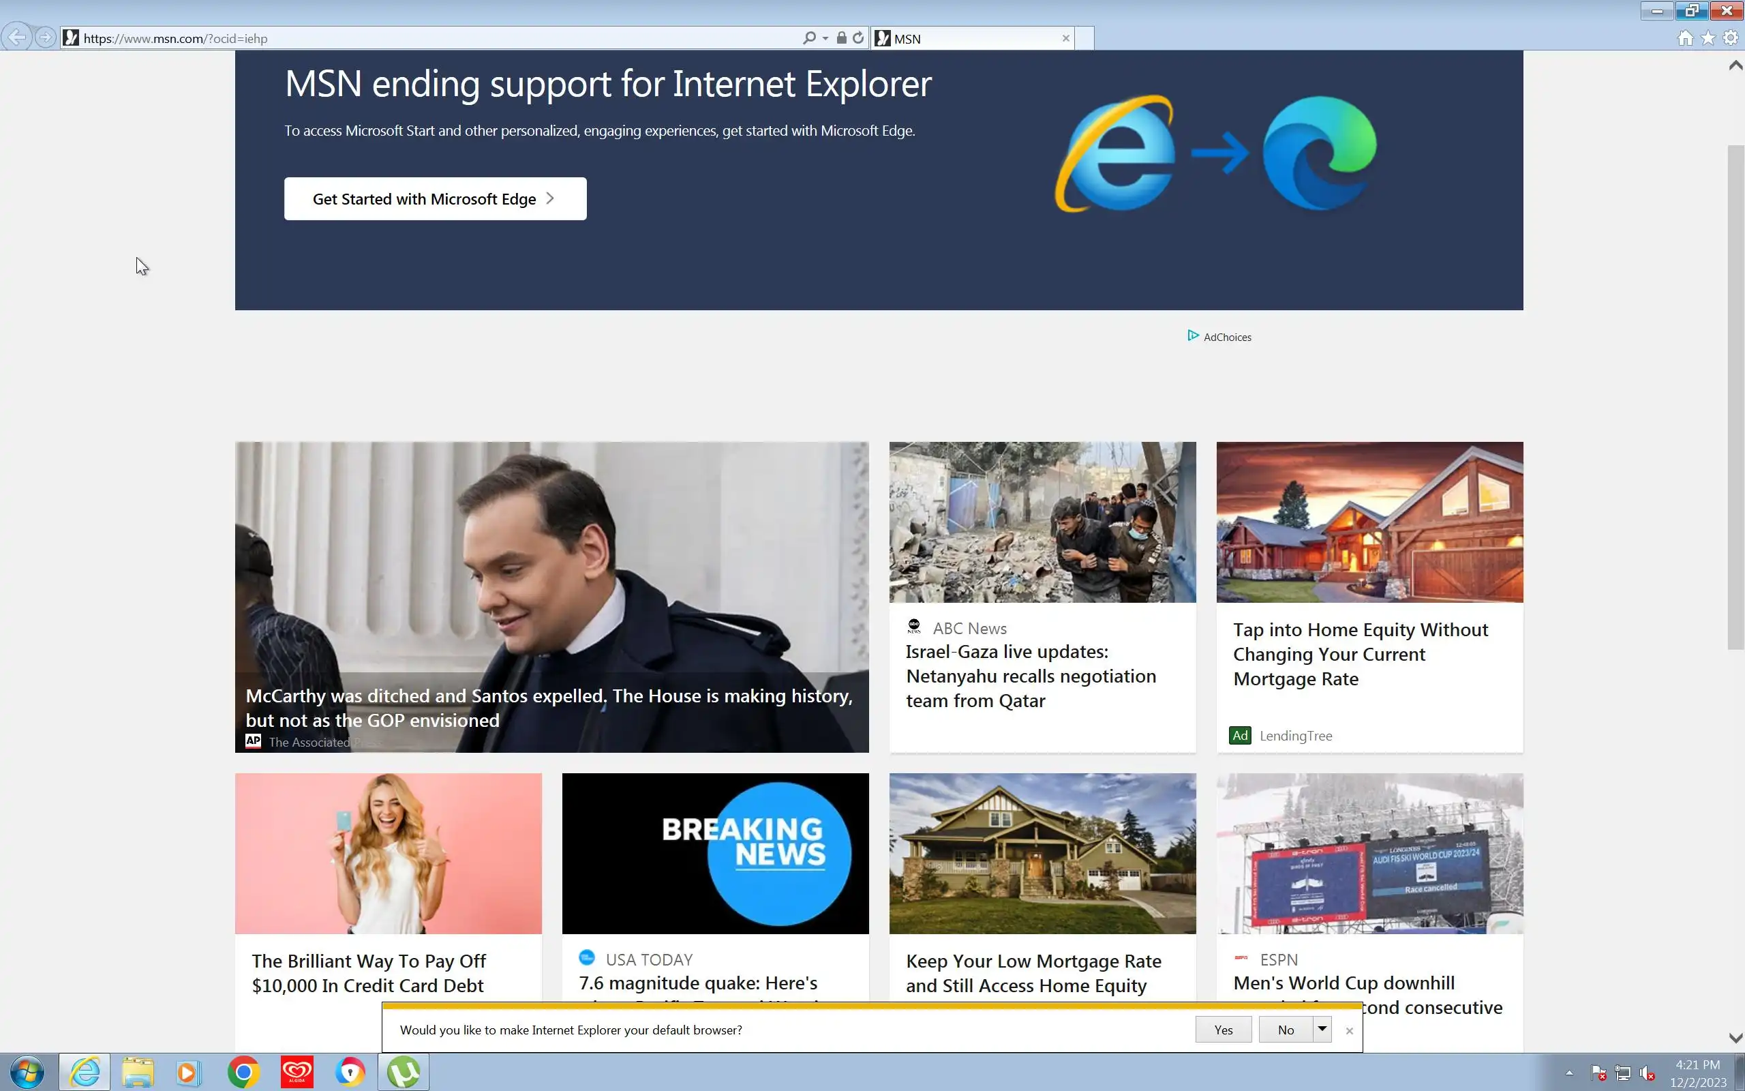Open the Windows Start orb
This screenshot has width=1745, height=1091.
[x=27, y=1072]
